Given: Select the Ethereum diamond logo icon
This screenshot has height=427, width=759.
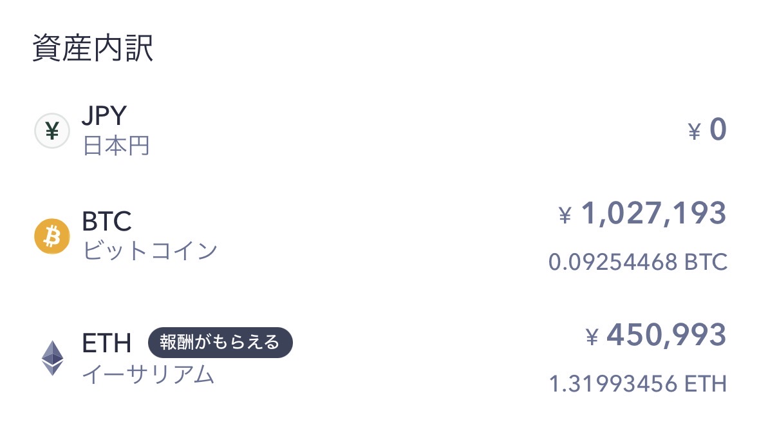Looking at the screenshot, I should 52,357.
